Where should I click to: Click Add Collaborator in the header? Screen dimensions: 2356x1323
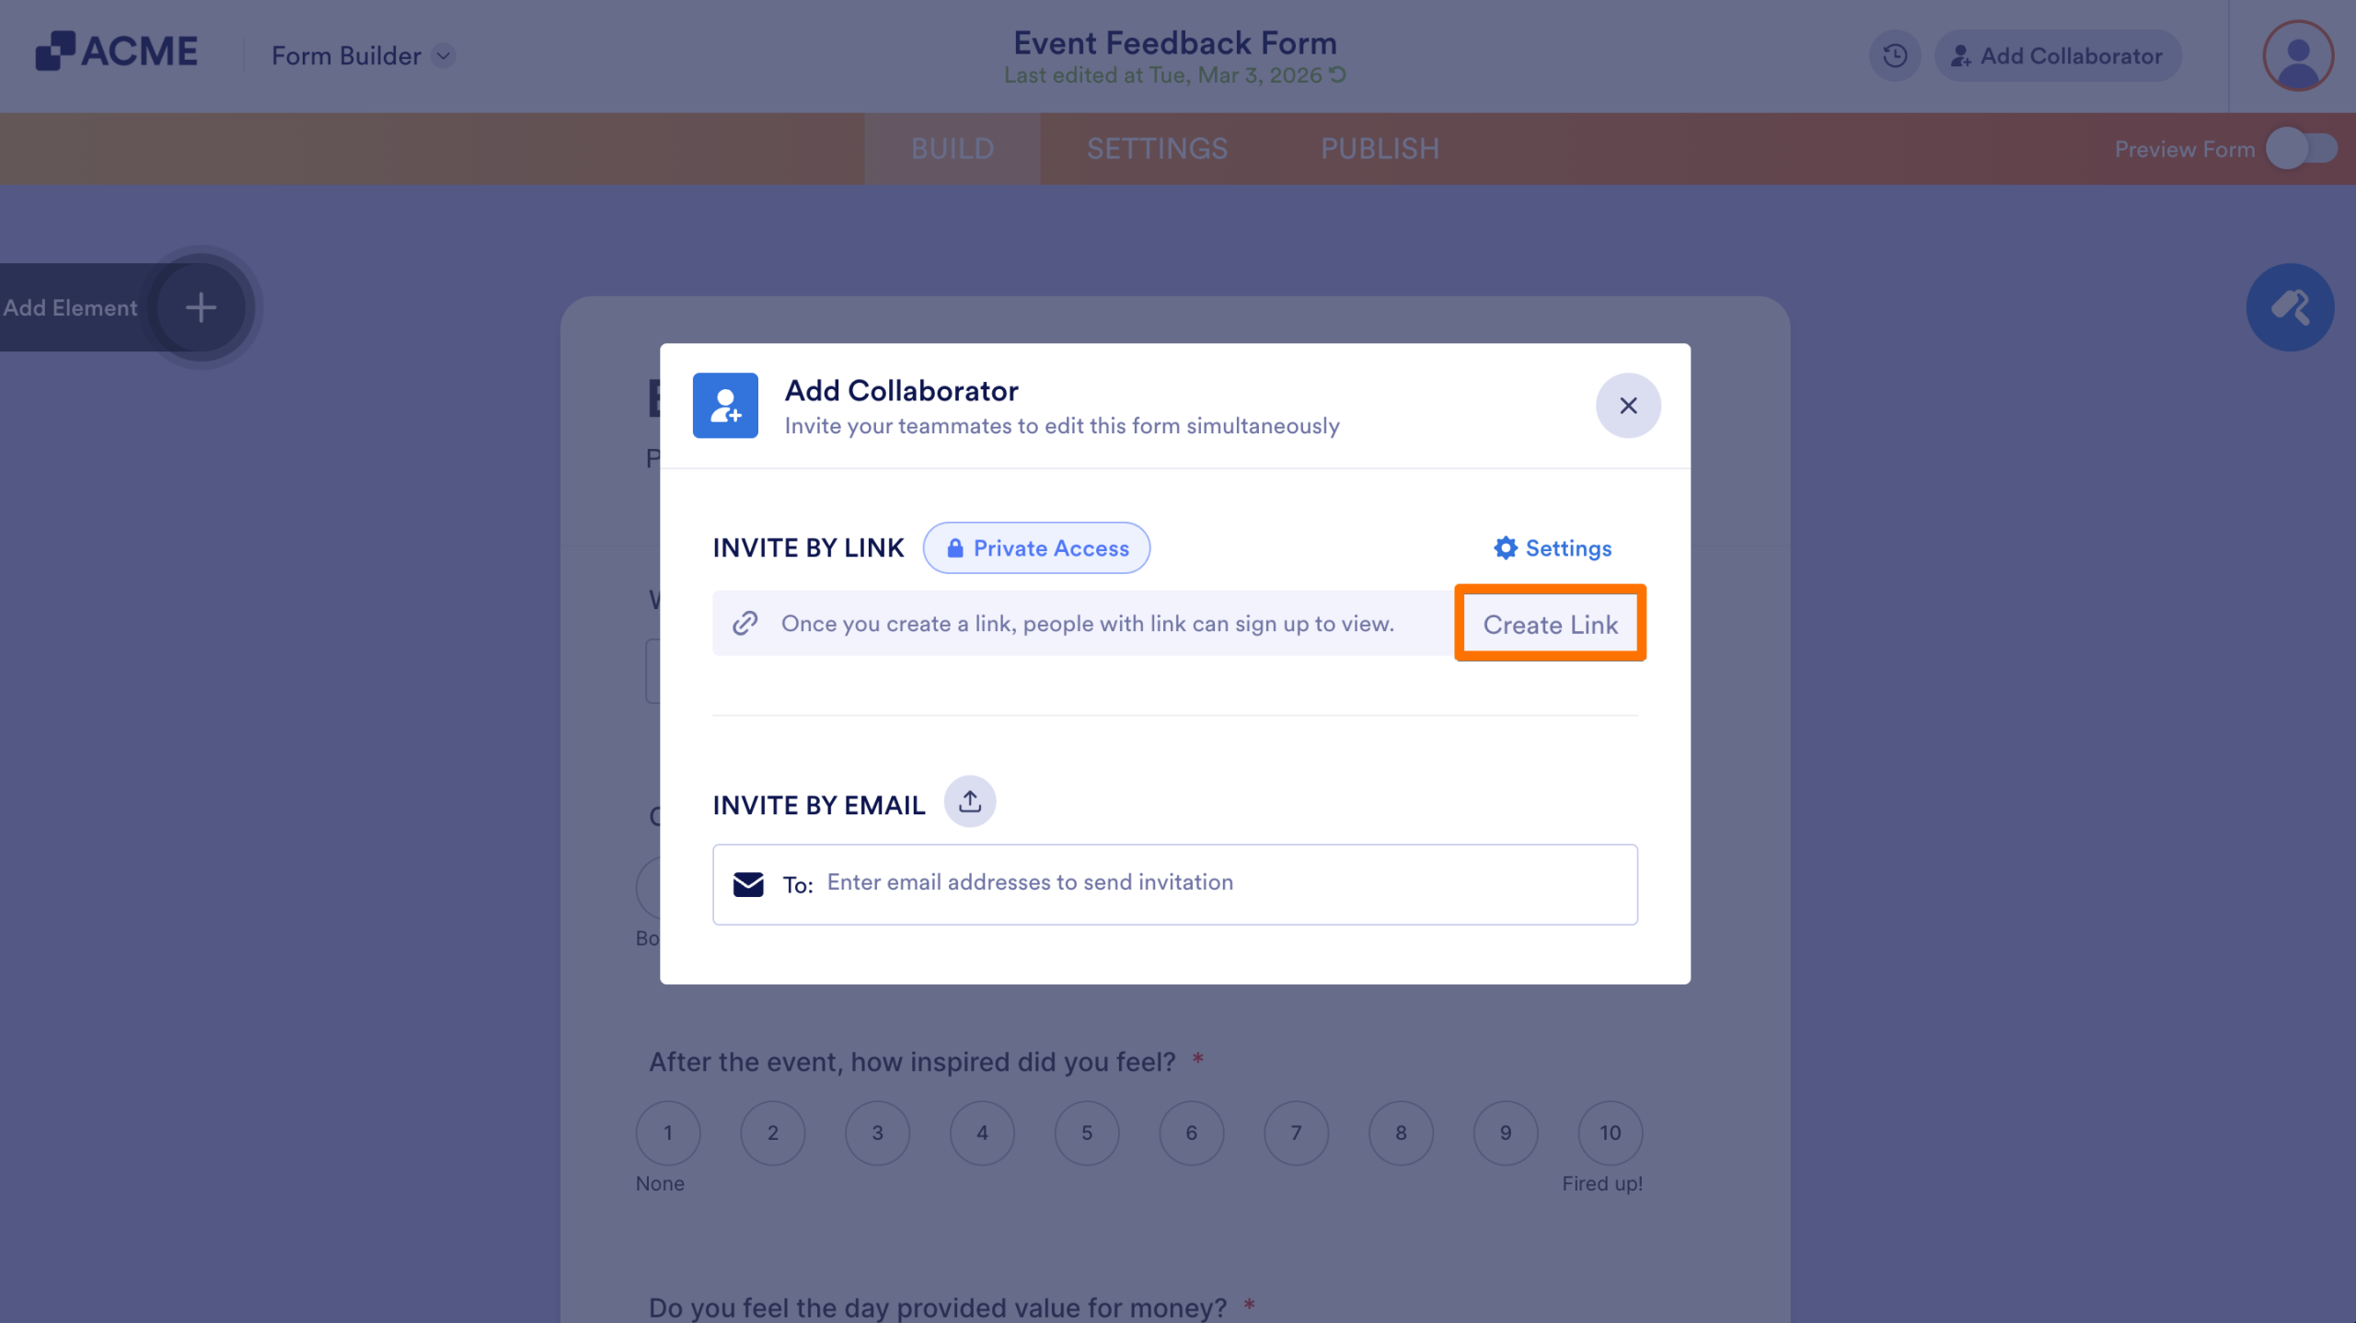pyautogui.click(x=2058, y=56)
